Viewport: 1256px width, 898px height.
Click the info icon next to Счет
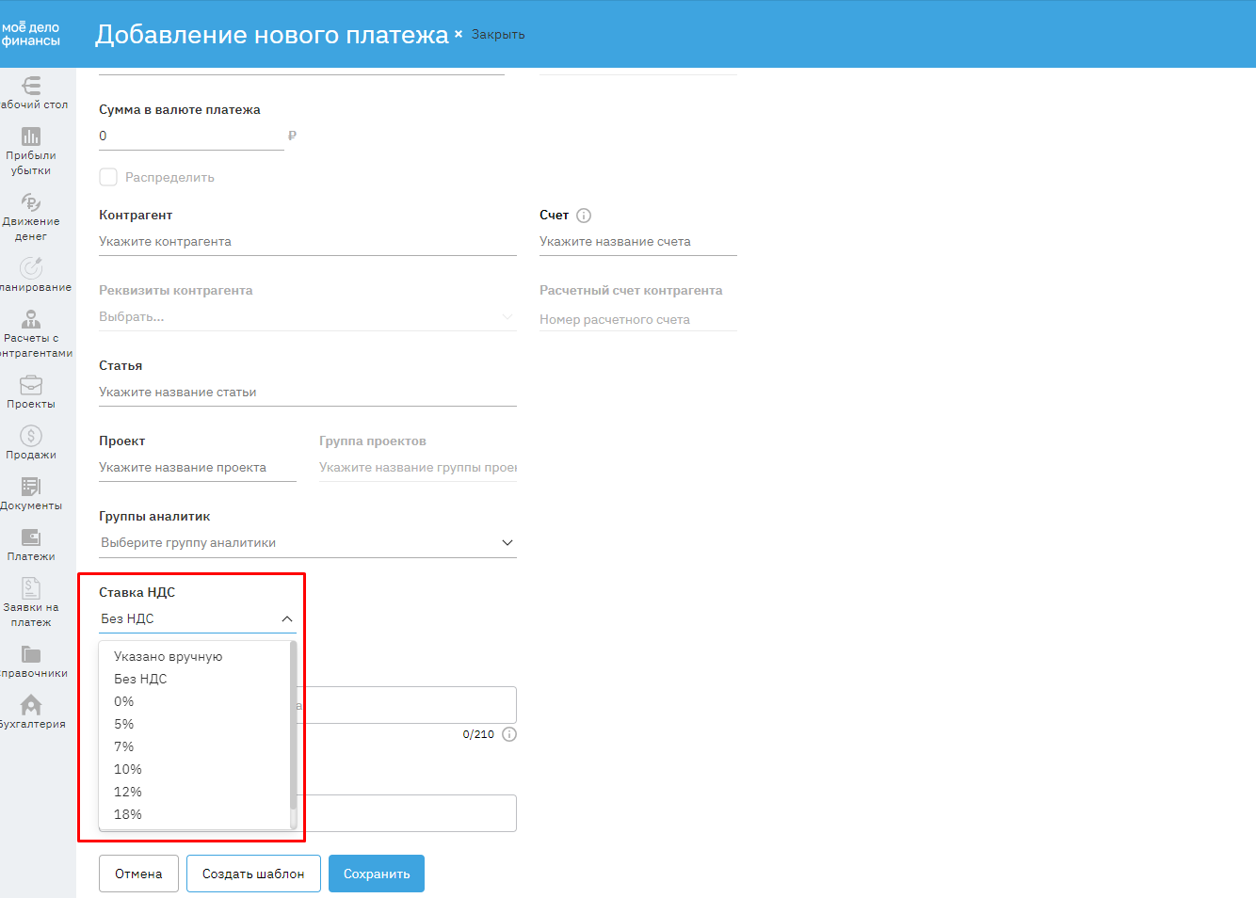pos(584,216)
